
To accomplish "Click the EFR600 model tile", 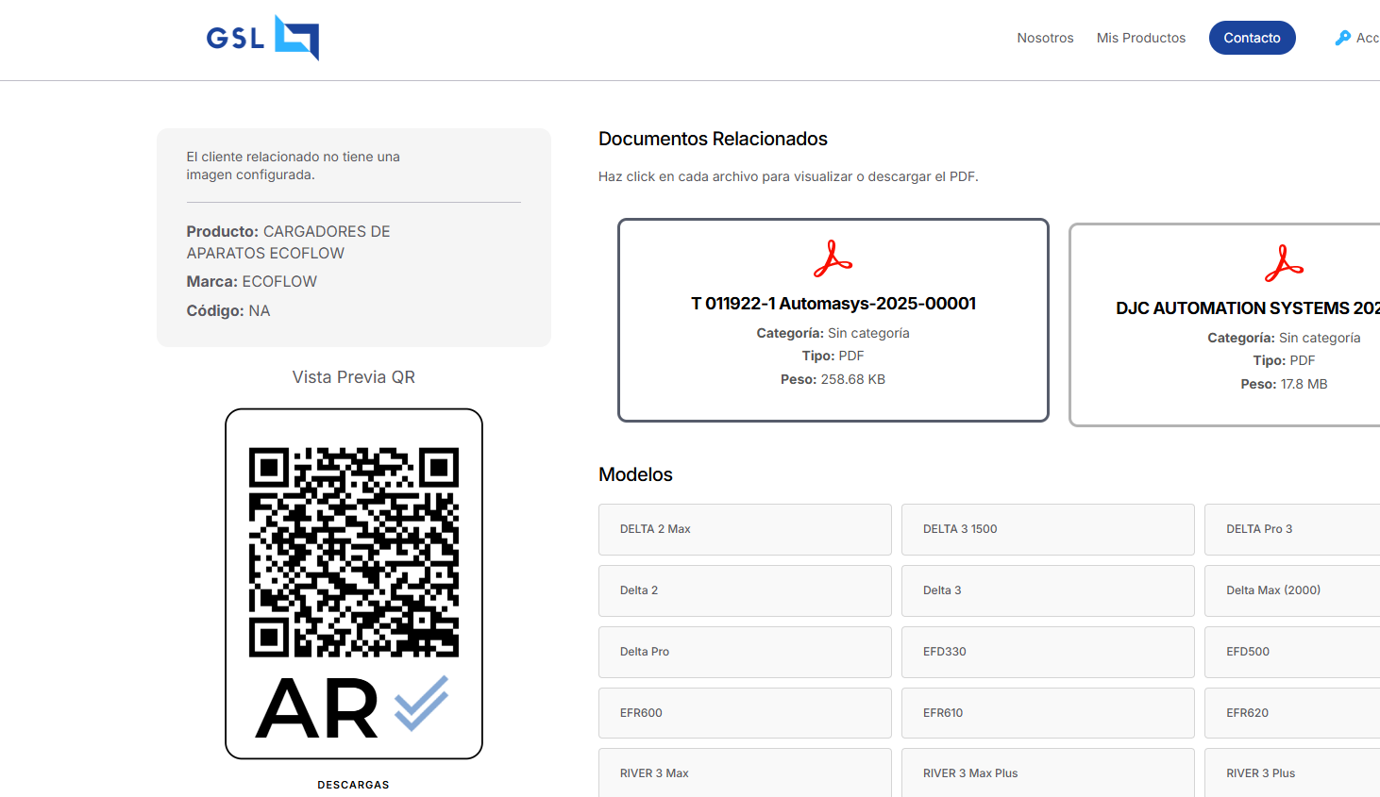I will [x=745, y=713].
